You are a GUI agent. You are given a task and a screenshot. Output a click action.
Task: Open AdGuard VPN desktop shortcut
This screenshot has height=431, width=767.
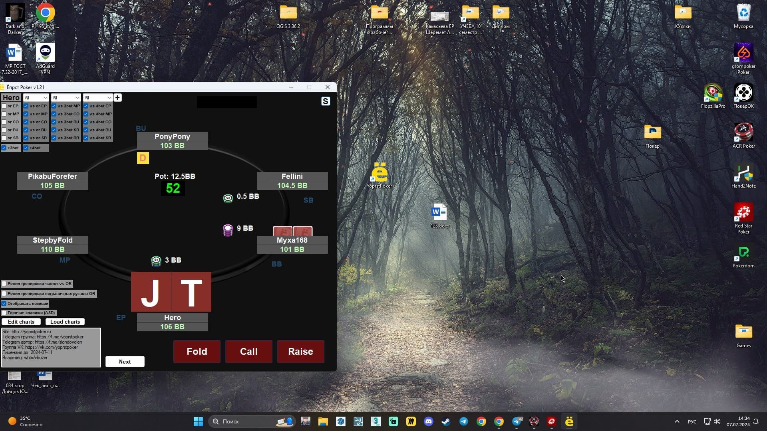coord(45,59)
